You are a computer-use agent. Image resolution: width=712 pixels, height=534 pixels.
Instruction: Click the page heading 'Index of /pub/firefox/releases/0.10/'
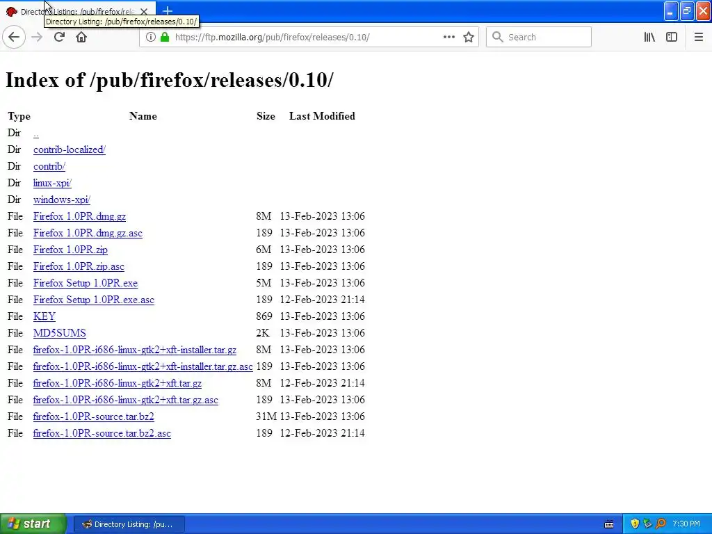pos(170,80)
